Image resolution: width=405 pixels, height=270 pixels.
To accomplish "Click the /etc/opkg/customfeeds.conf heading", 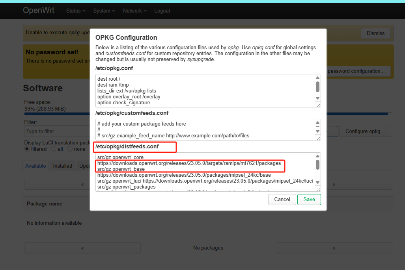I will pyautogui.click(x=132, y=113).
